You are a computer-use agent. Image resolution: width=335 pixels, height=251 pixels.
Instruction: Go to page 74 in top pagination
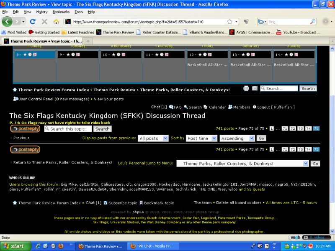tap(308, 128)
